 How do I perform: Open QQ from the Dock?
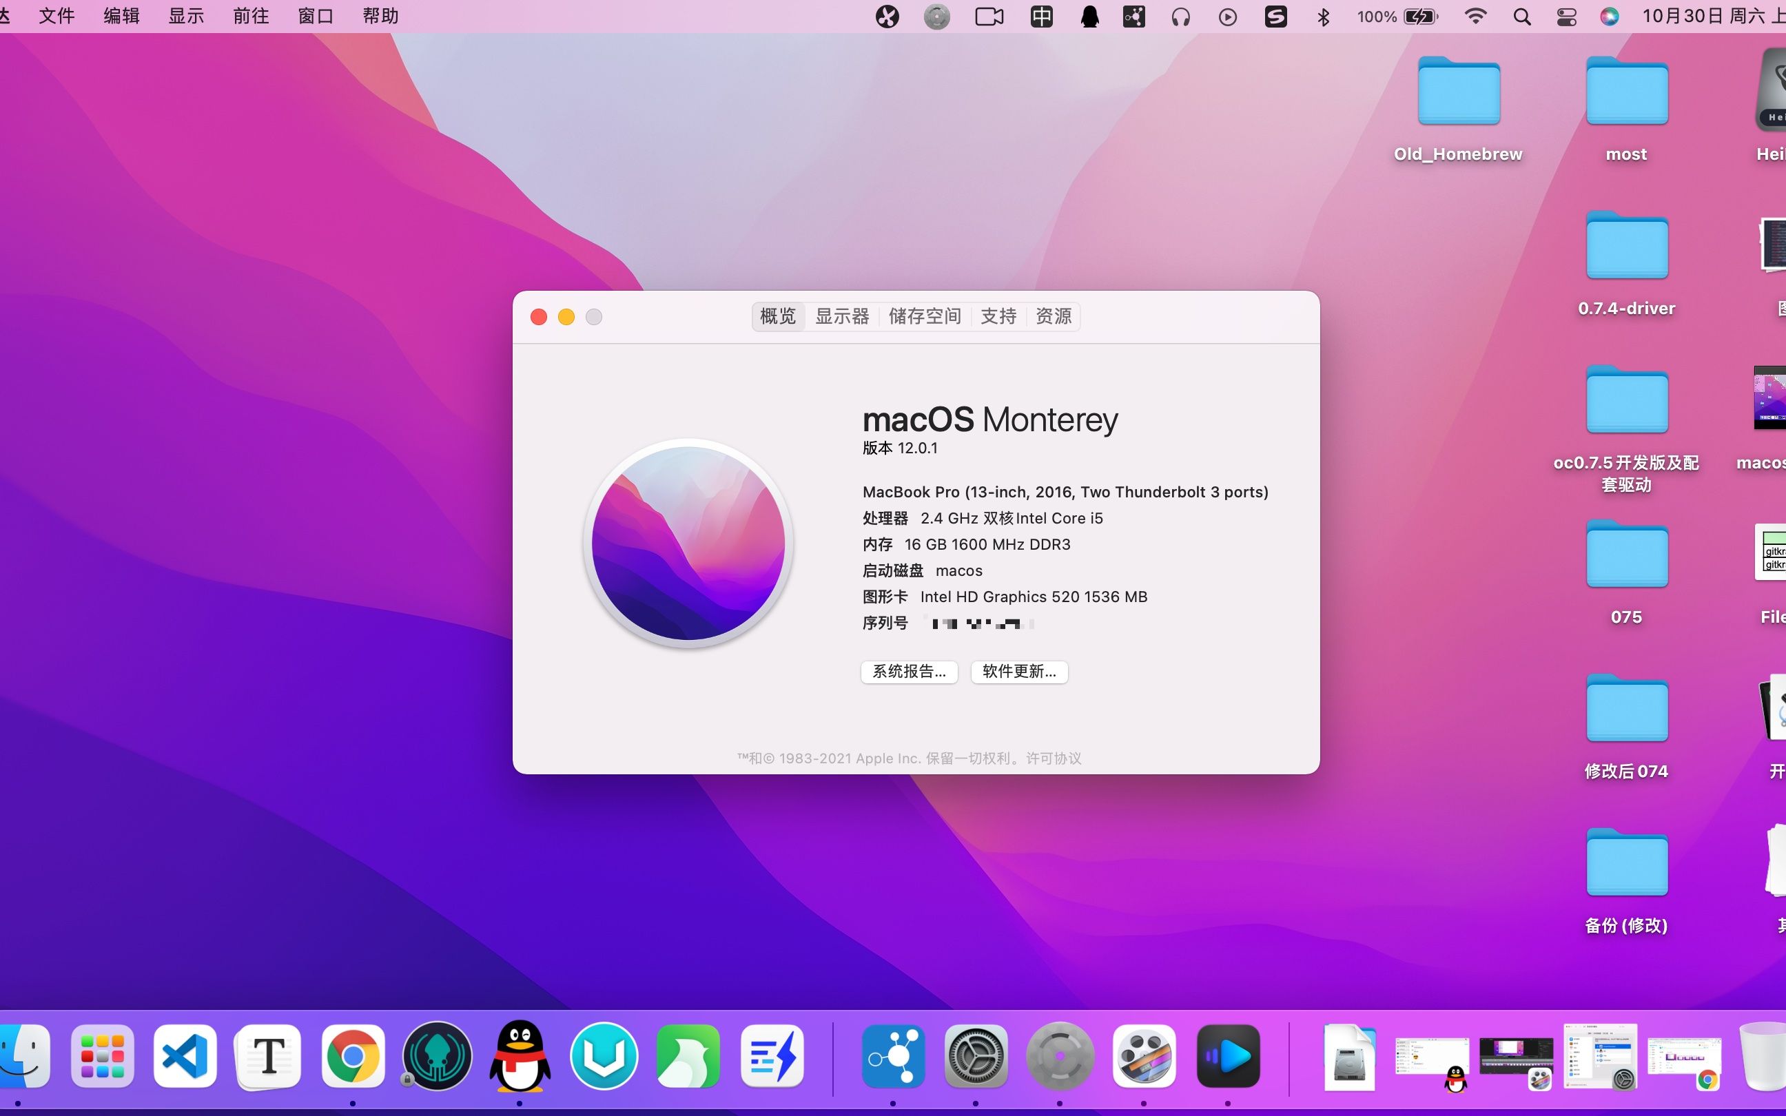(520, 1055)
